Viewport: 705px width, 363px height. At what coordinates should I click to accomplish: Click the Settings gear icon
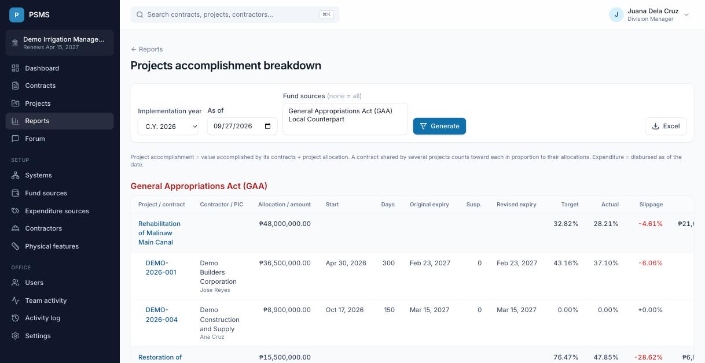click(x=16, y=336)
